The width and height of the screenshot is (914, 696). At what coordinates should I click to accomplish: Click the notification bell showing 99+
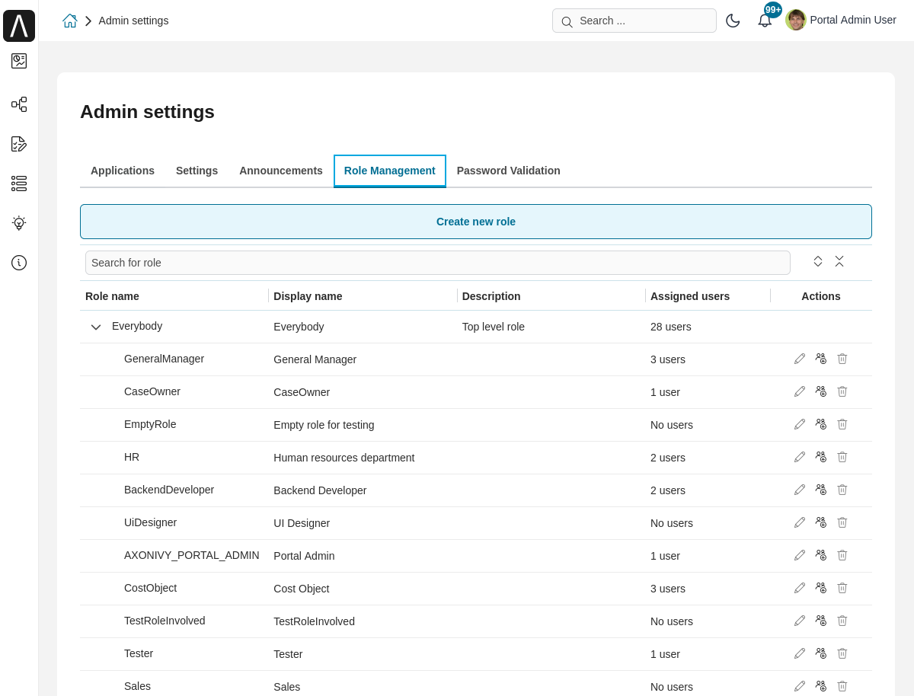765,21
